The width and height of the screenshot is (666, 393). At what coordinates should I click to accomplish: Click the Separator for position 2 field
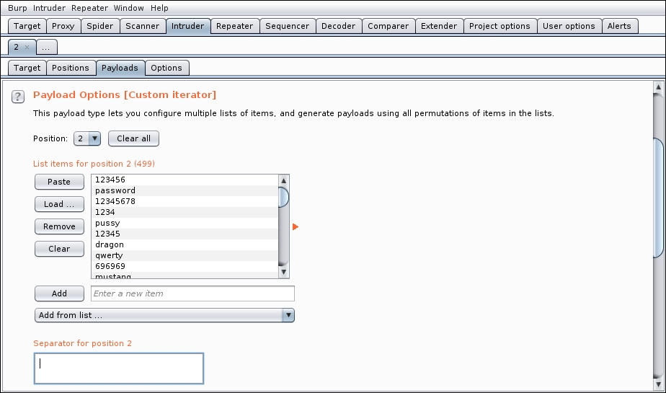(118, 368)
